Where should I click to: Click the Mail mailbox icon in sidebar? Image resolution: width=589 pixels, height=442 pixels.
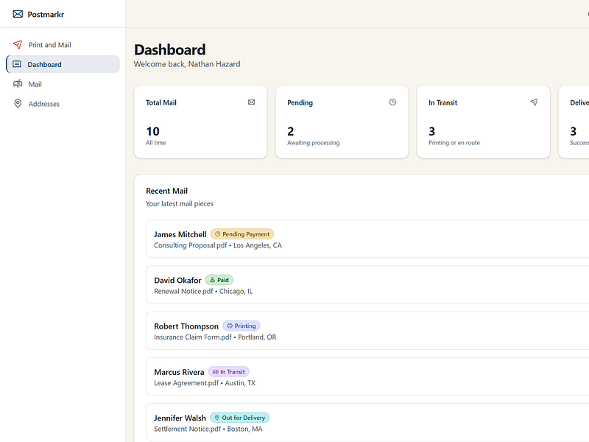tap(18, 84)
